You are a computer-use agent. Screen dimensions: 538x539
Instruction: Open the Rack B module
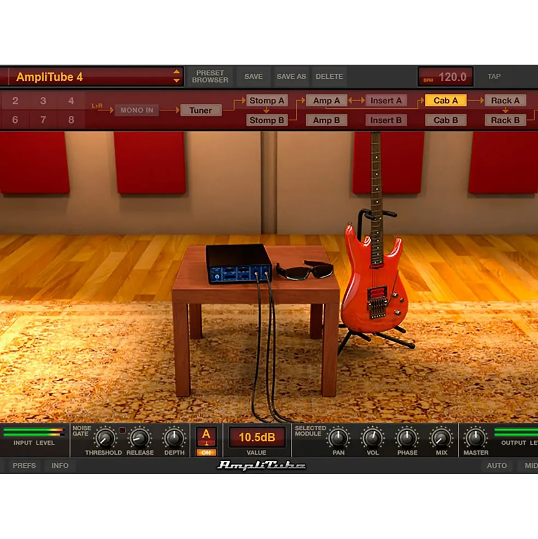click(x=505, y=120)
